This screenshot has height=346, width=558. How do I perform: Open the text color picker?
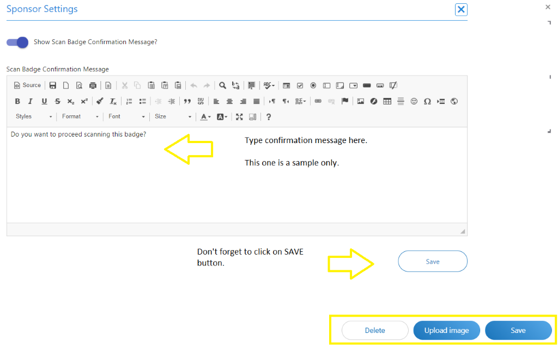point(205,116)
